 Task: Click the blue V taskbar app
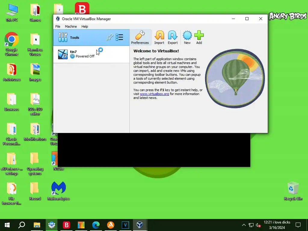coord(125,225)
